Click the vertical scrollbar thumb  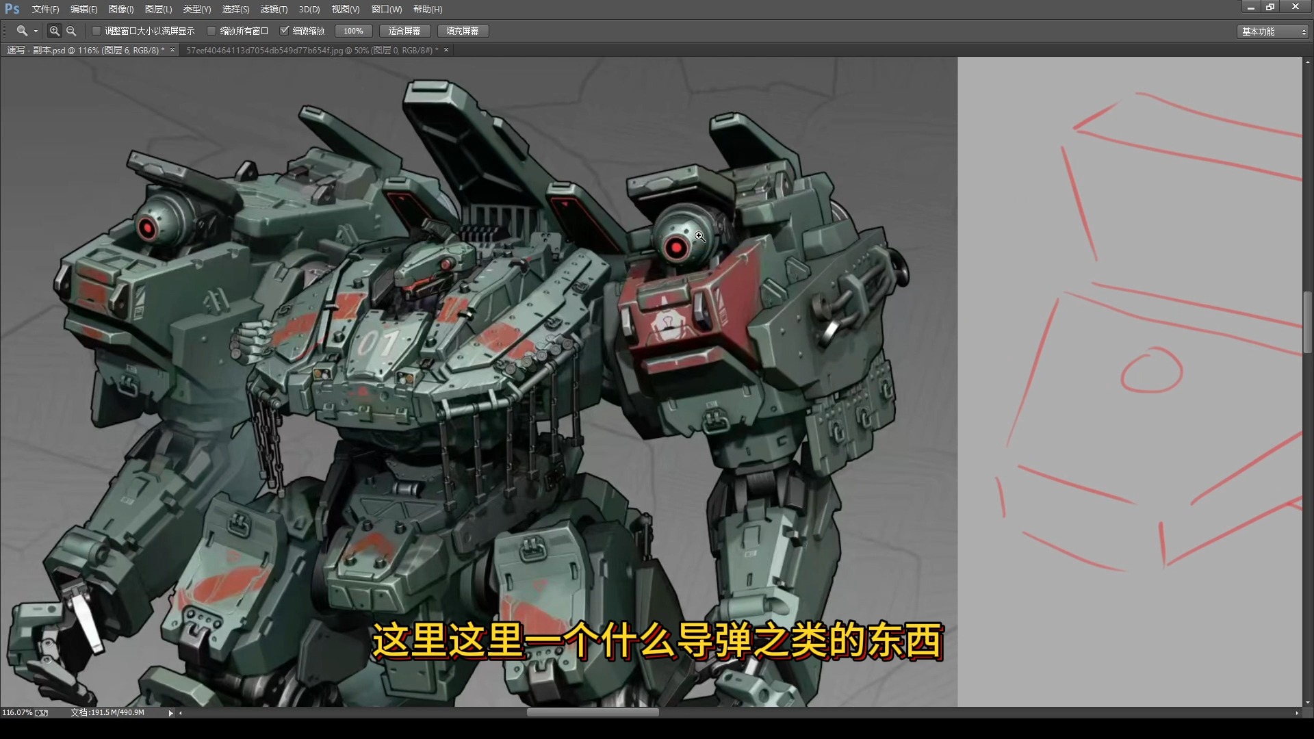1308,322
